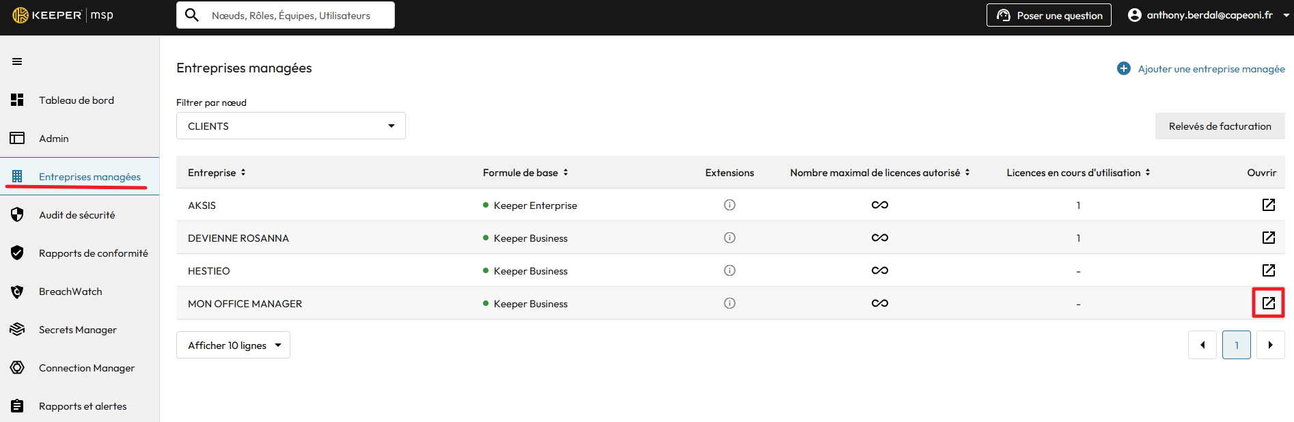Image resolution: width=1294 pixels, height=422 pixels.
Task: Open the AKSIS managed company
Action: click(1269, 205)
